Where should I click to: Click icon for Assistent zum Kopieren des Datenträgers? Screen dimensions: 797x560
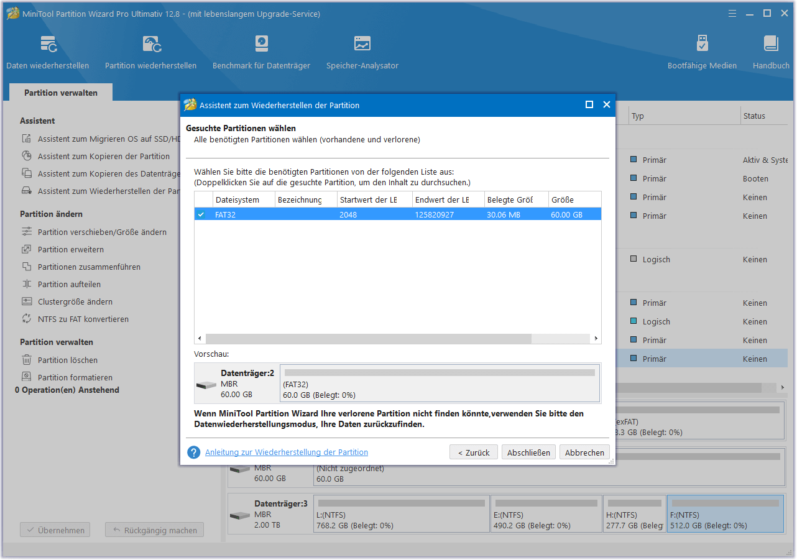(x=27, y=174)
